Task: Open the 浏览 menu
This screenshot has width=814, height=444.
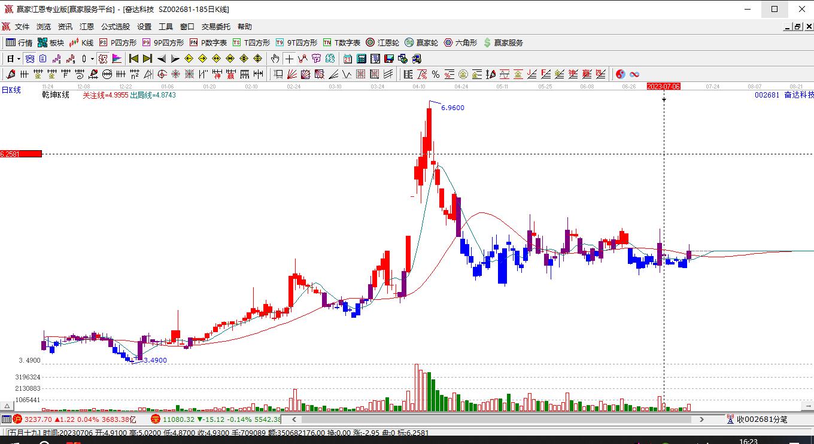Action: pos(44,27)
